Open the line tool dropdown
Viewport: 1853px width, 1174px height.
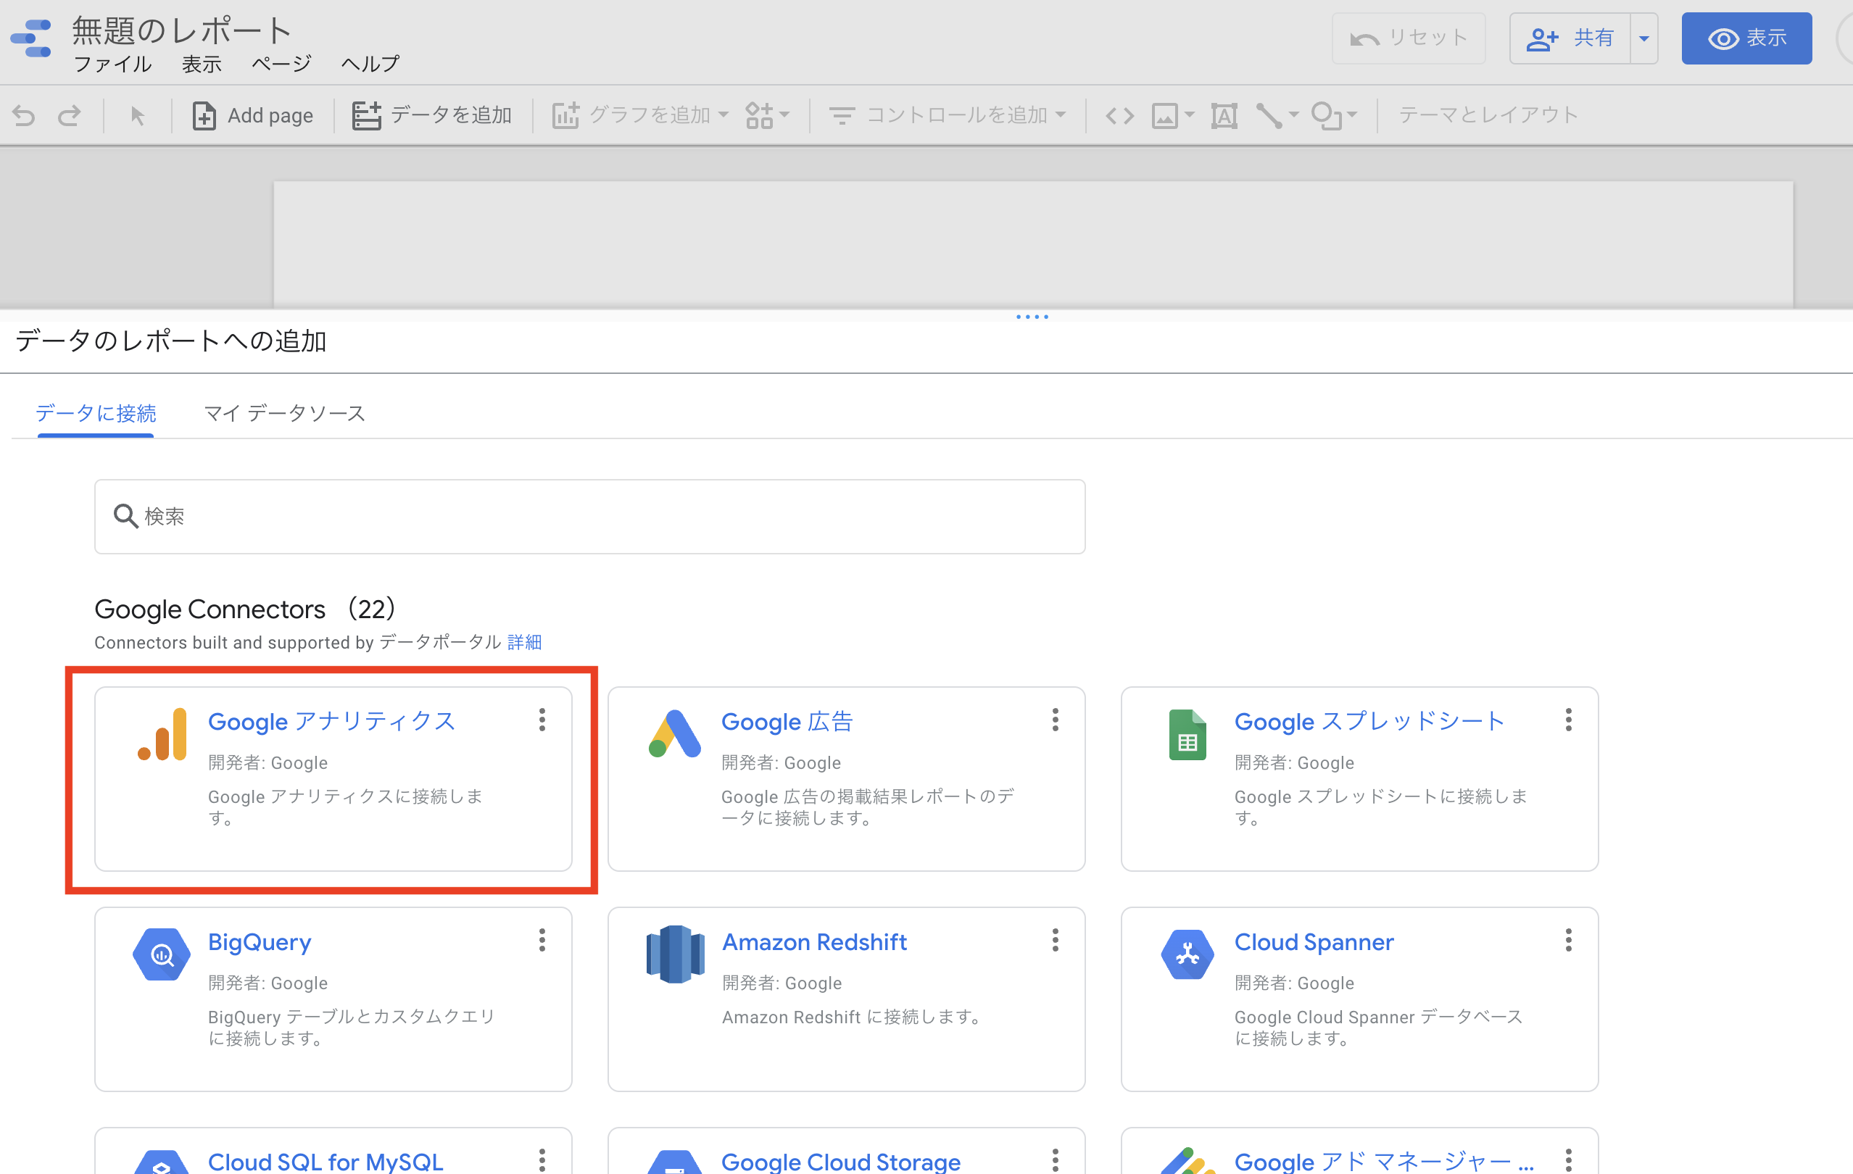coord(1277,115)
